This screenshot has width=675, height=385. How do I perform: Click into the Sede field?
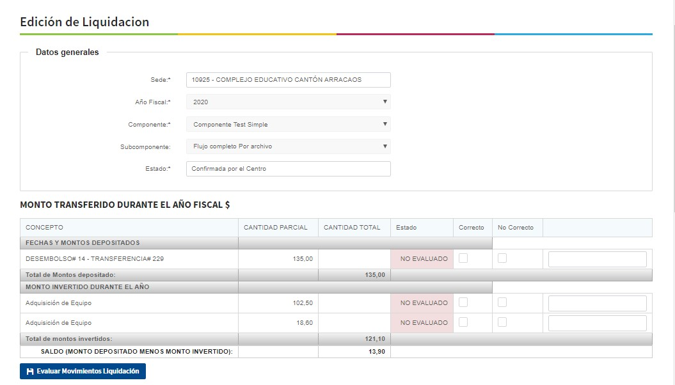(x=288, y=80)
